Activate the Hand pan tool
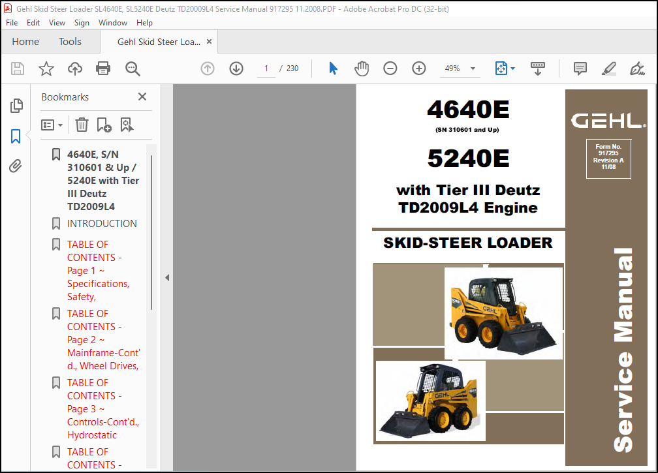Viewport: 658px width, 473px height. pyautogui.click(x=362, y=69)
